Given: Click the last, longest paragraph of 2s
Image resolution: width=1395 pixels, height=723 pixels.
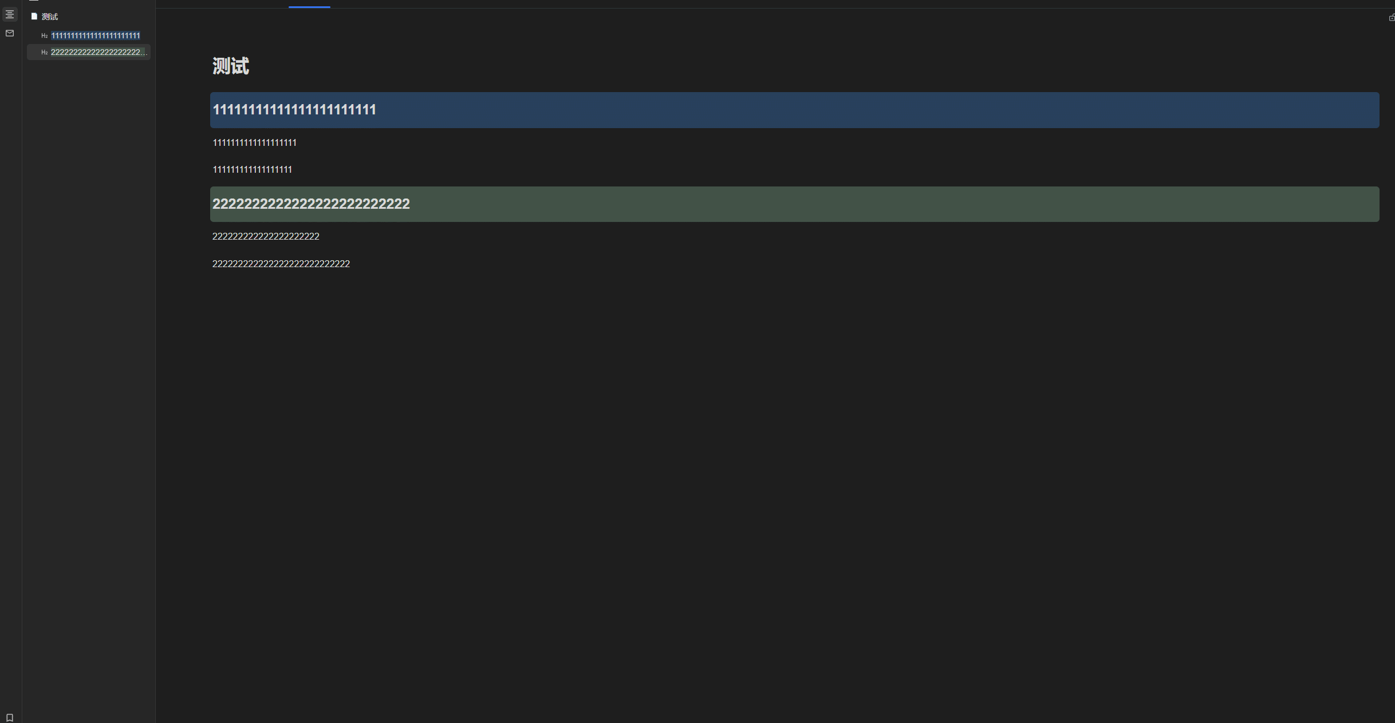Looking at the screenshot, I should coord(281,264).
